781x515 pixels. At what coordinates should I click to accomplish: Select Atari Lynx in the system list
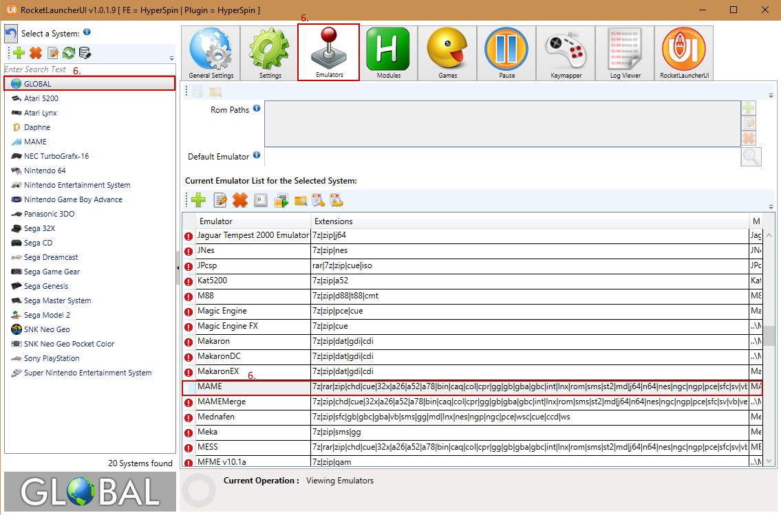coord(41,113)
